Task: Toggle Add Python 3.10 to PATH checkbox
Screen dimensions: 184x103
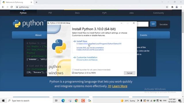Action: click(73, 73)
